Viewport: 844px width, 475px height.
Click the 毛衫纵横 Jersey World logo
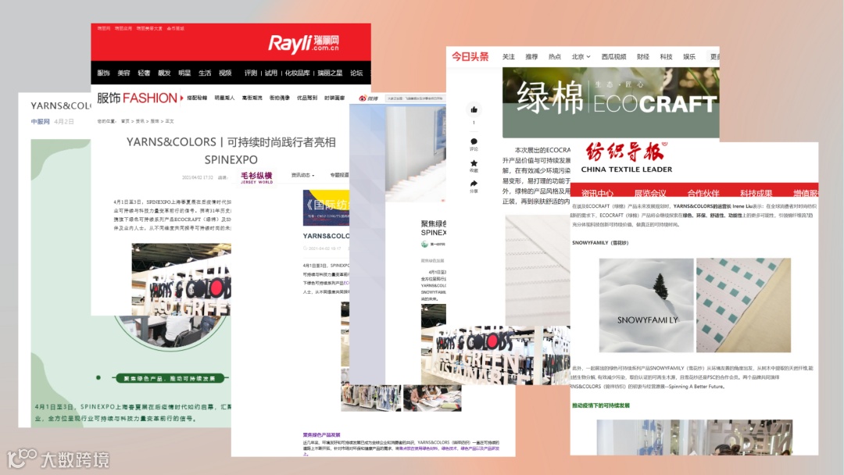pyautogui.click(x=256, y=177)
